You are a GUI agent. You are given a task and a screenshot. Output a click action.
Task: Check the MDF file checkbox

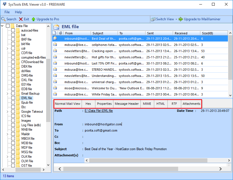[13, 147]
